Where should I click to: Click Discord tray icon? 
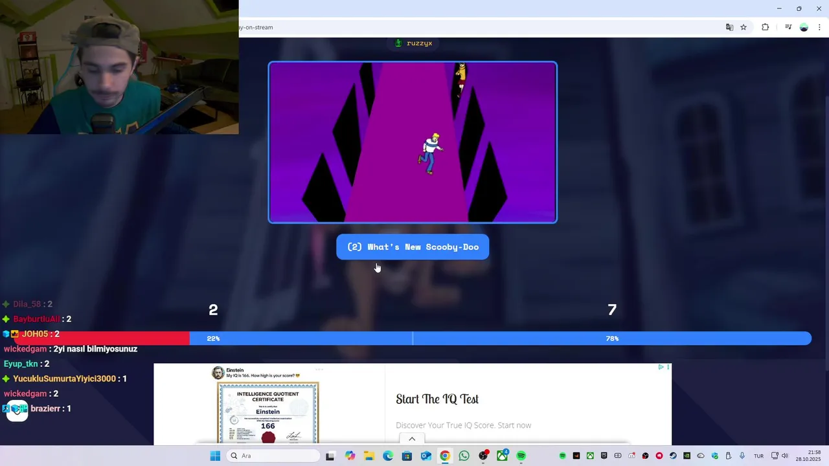point(631,456)
